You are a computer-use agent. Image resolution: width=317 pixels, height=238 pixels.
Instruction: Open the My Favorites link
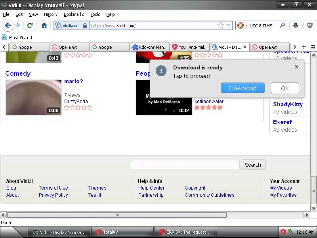pos(283,195)
